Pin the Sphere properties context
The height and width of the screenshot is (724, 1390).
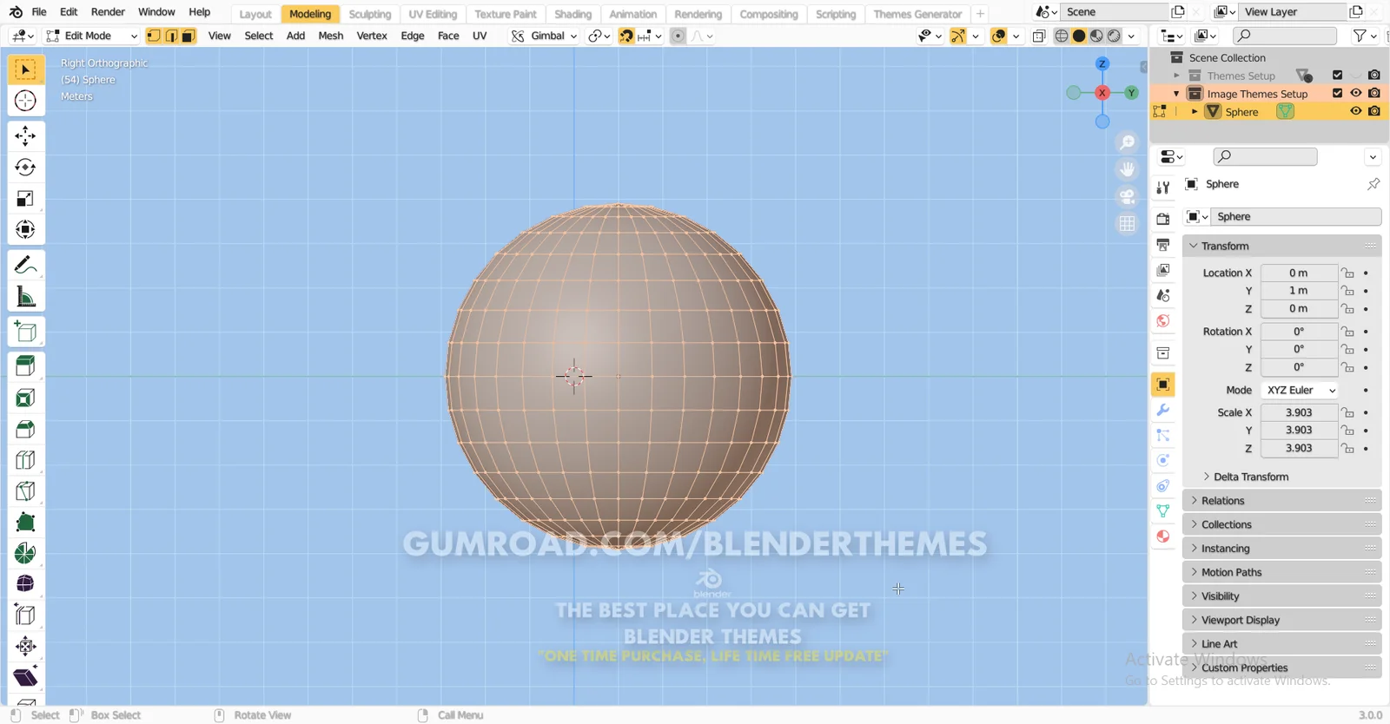click(x=1373, y=184)
